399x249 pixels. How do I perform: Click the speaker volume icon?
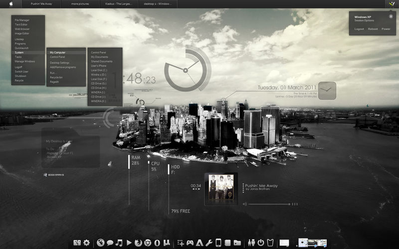coord(244,204)
